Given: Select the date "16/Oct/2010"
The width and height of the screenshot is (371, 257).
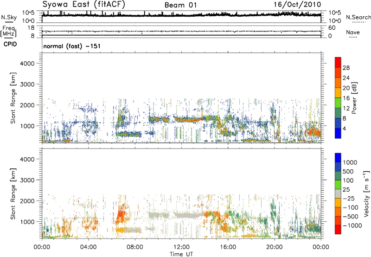Looking at the screenshot, I should pyautogui.click(x=297, y=5).
